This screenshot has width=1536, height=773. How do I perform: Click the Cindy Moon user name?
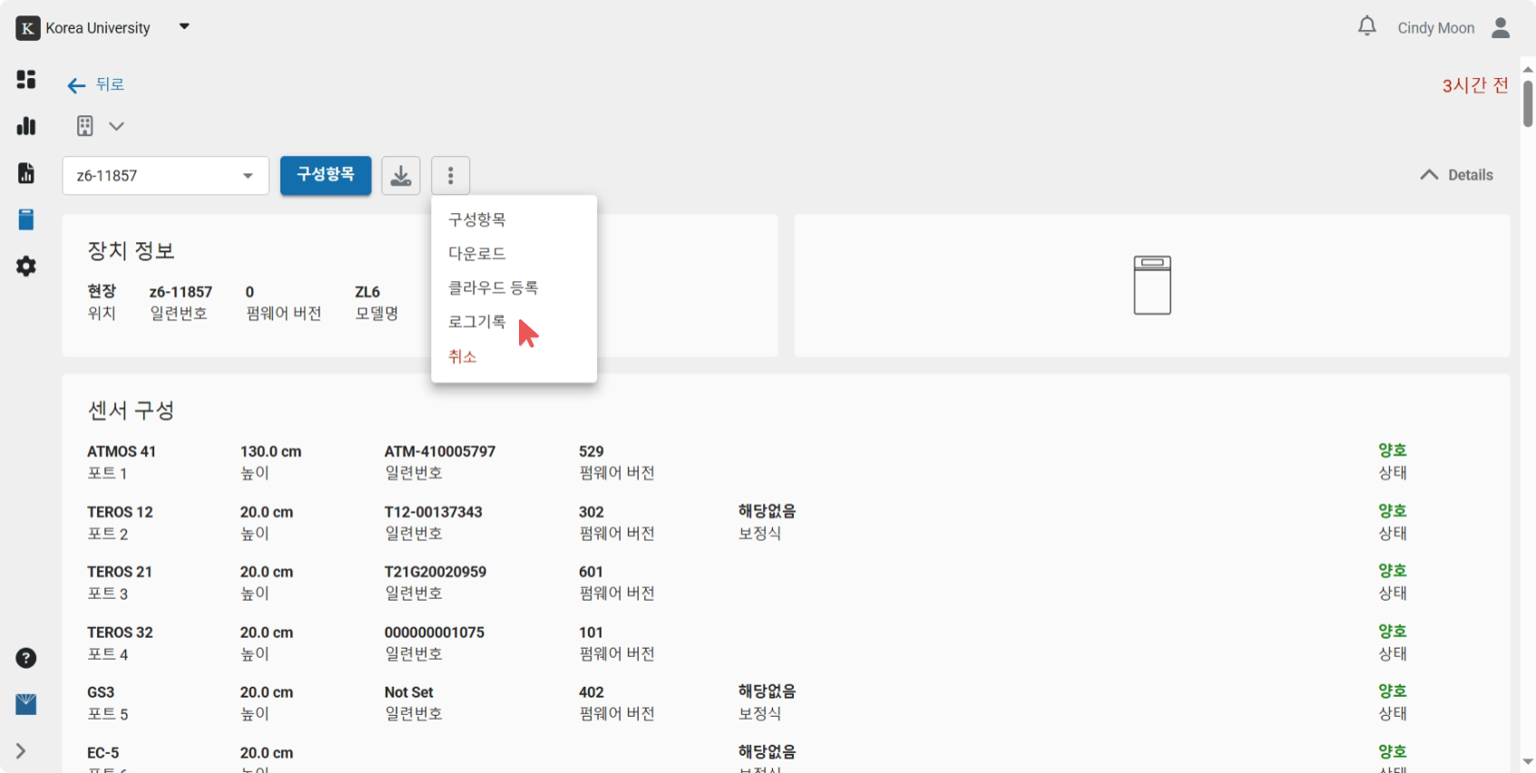pos(1436,28)
